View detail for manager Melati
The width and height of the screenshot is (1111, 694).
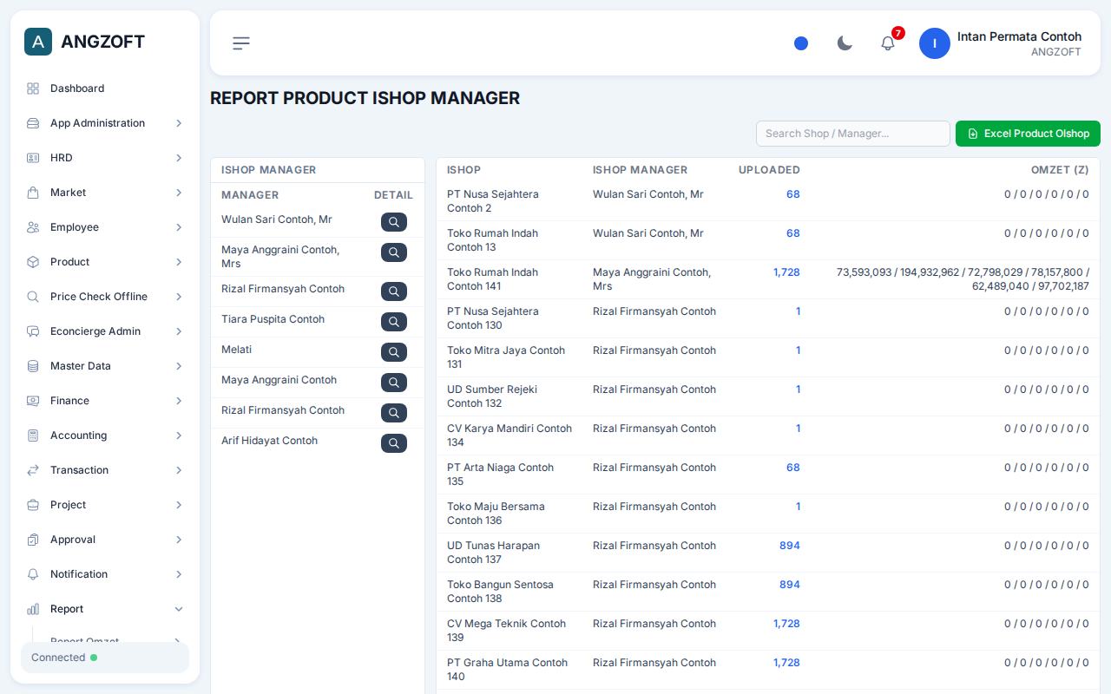click(394, 352)
